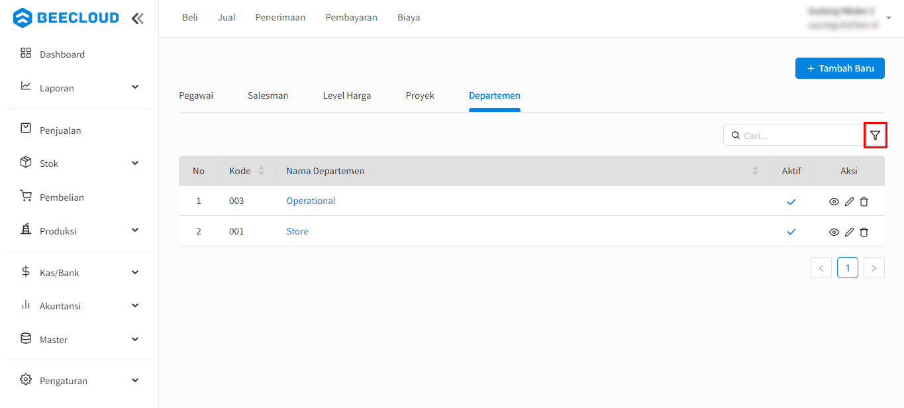The width and height of the screenshot is (904, 408).
Task: Open the Operational department link
Action: [x=311, y=201]
